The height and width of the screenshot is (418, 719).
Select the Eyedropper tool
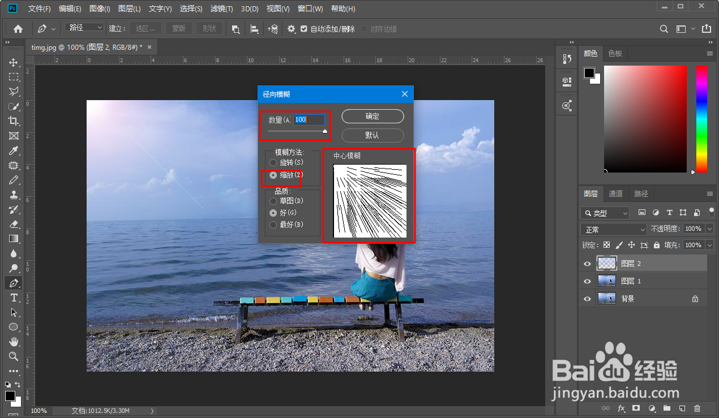[14, 150]
